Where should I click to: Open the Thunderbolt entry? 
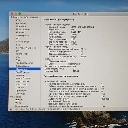pyautogui.click(x=22, y=54)
